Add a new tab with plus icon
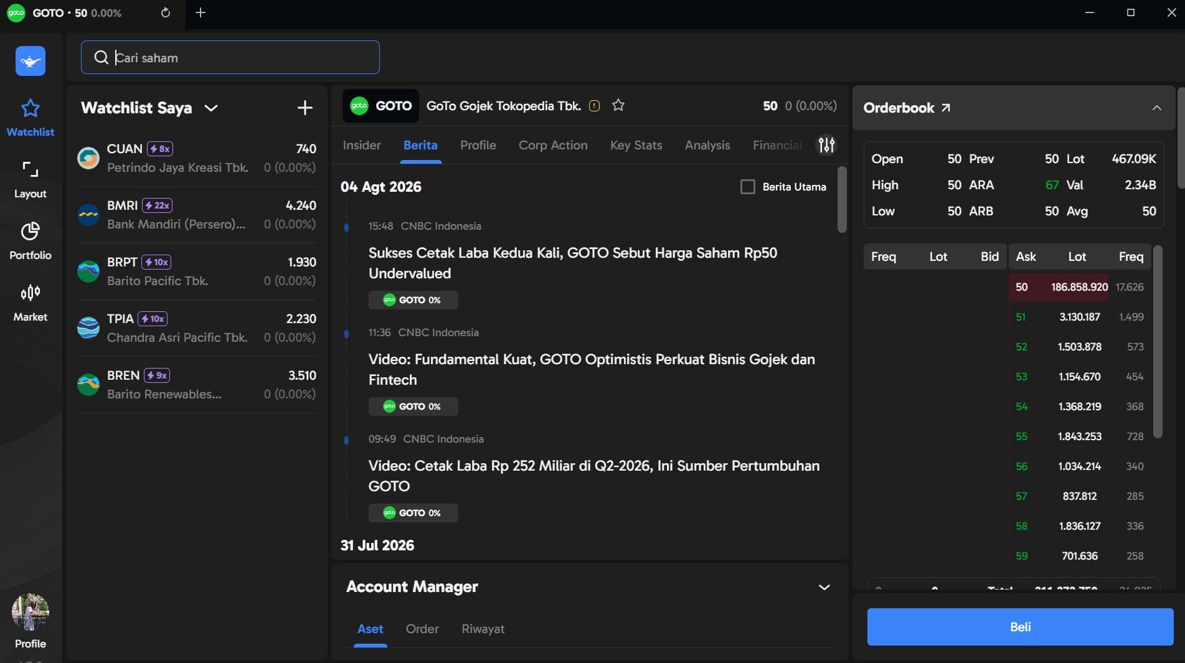The height and width of the screenshot is (663, 1185). pos(201,12)
